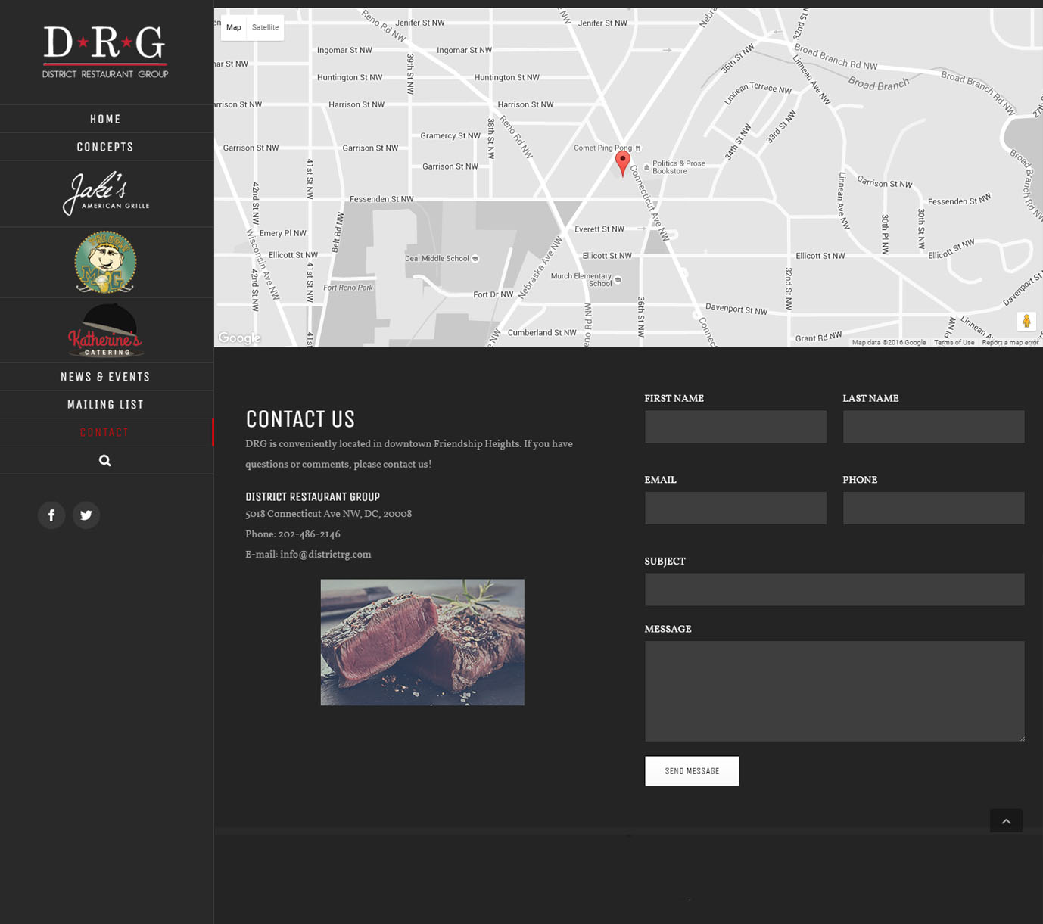The height and width of the screenshot is (924, 1043).
Task: Click the steak photo thumbnail
Action: [x=422, y=642]
